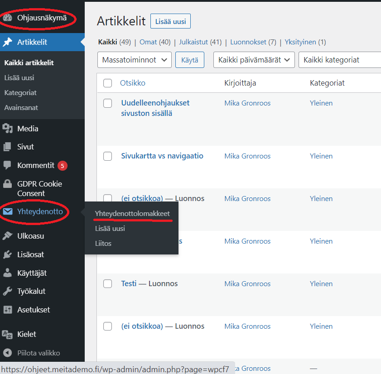The image size is (381, 374).
Task: Click the Media camera-and-music icon
Action: coord(8,129)
